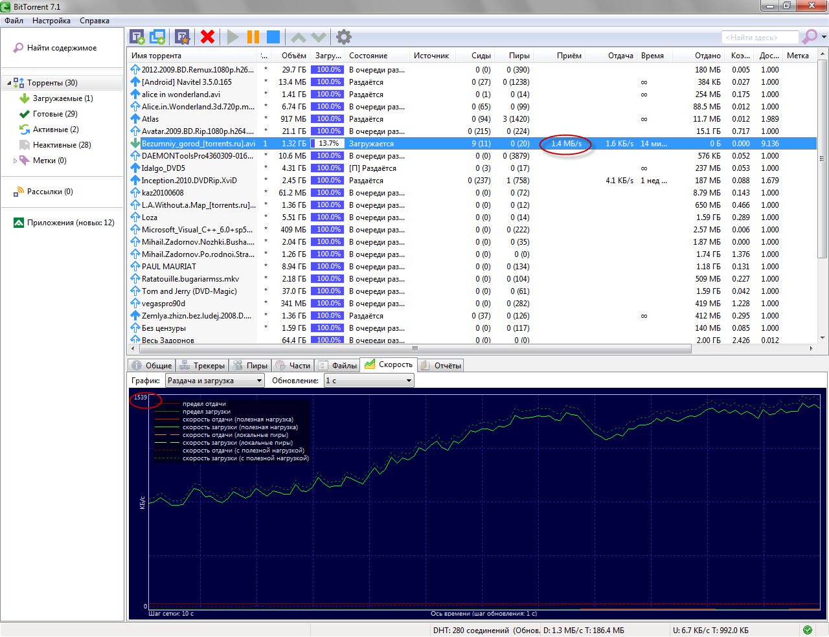This screenshot has height=637, width=829.
Task: Click the orange Pause torrent icon
Action: click(253, 37)
